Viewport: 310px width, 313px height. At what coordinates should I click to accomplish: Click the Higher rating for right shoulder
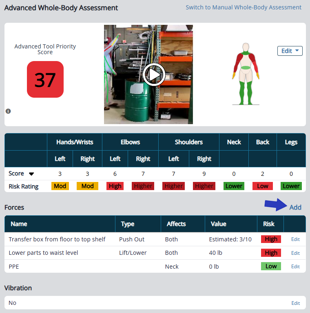coord(204,186)
